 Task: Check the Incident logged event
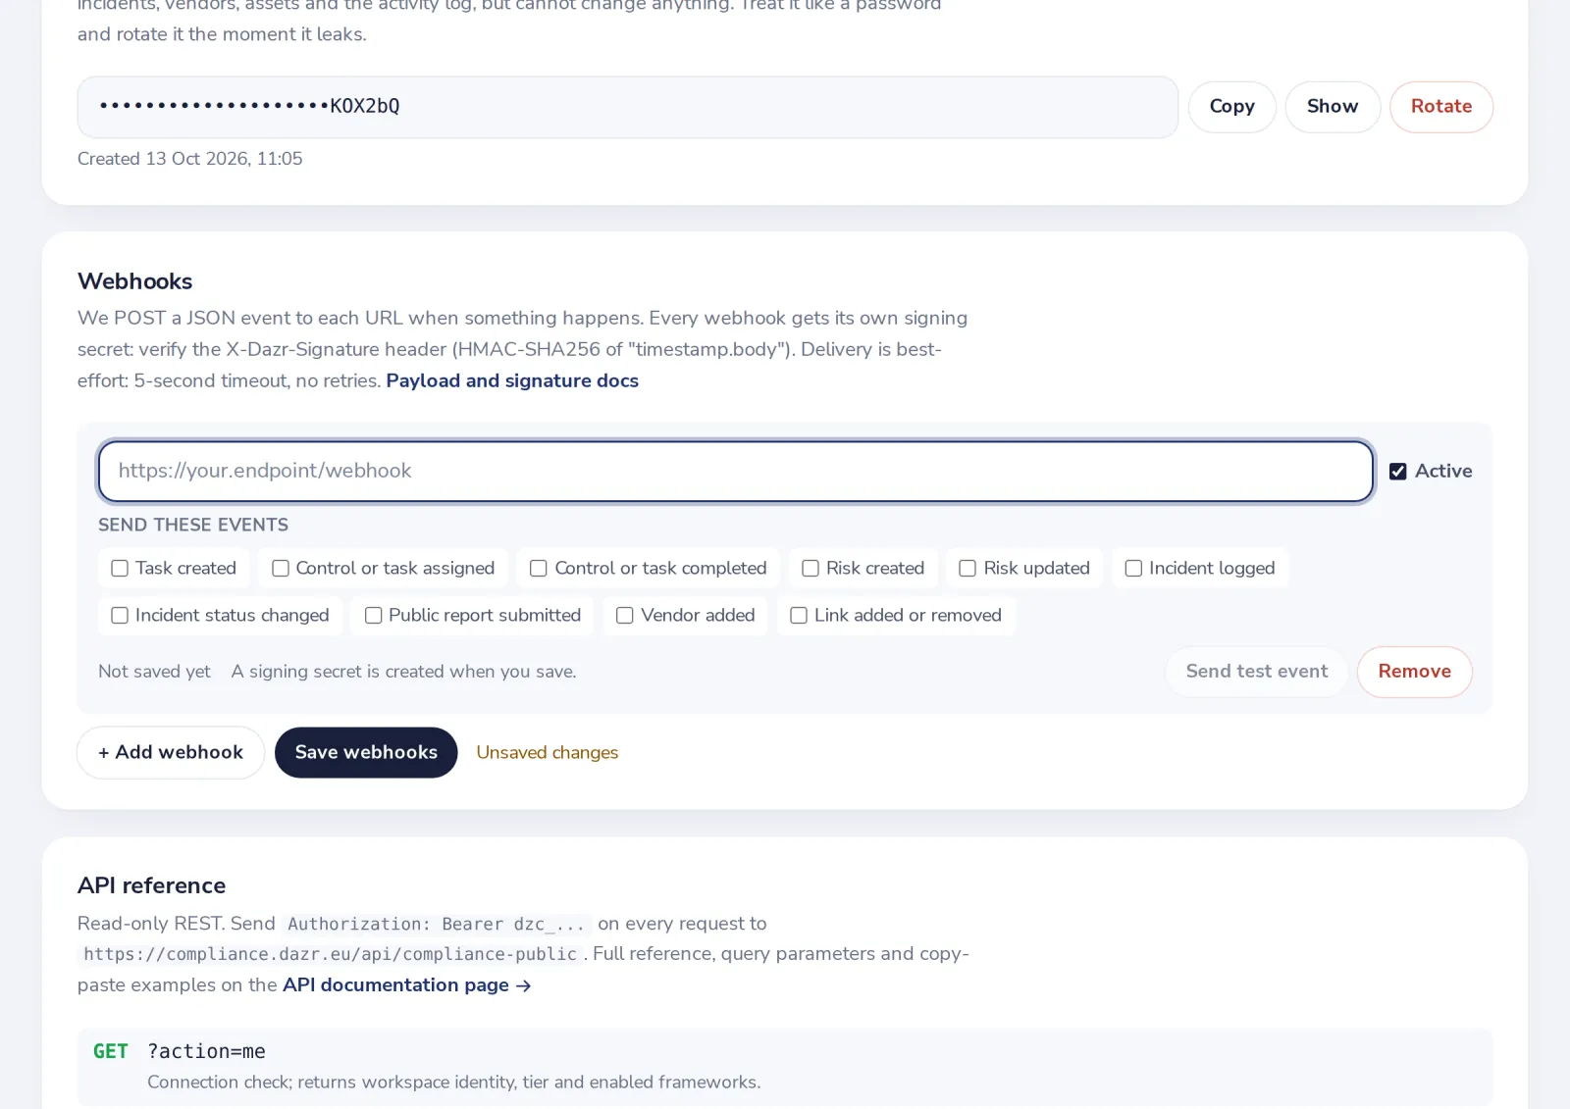point(1133,569)
